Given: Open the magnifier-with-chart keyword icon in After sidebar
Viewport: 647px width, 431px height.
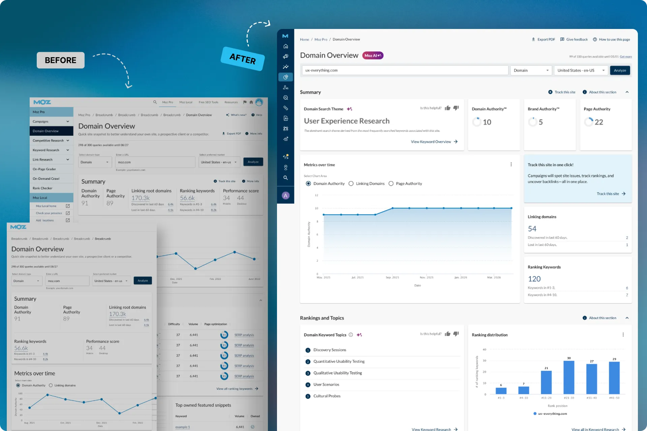Looking at the screenshot, I should pyautogui.click(x=285, y=98).
